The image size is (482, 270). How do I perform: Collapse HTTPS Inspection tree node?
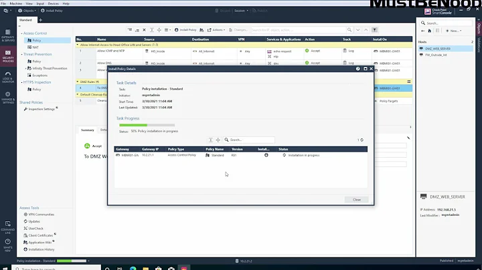pos(21,82)
